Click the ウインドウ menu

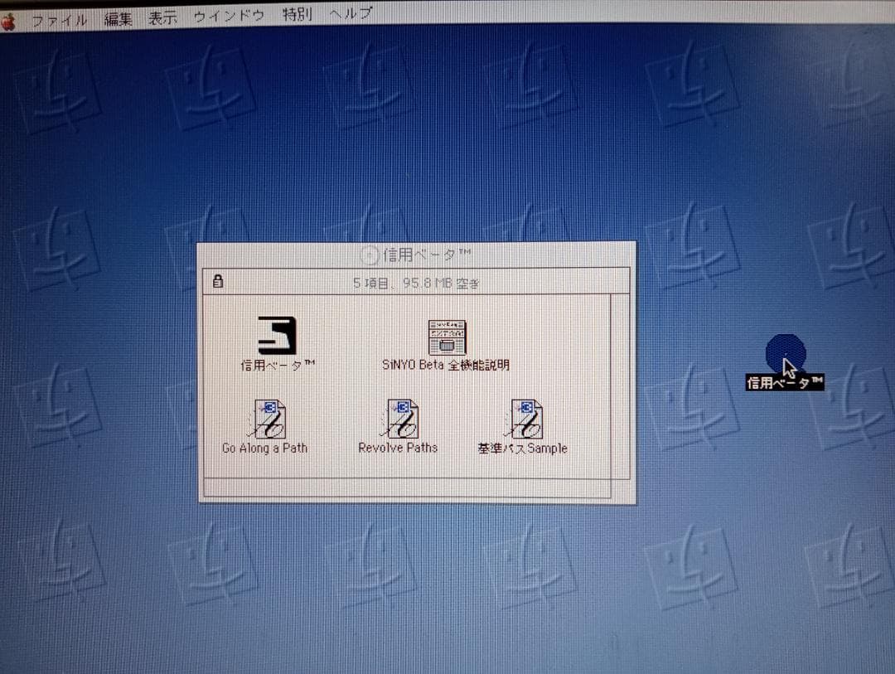229,17
